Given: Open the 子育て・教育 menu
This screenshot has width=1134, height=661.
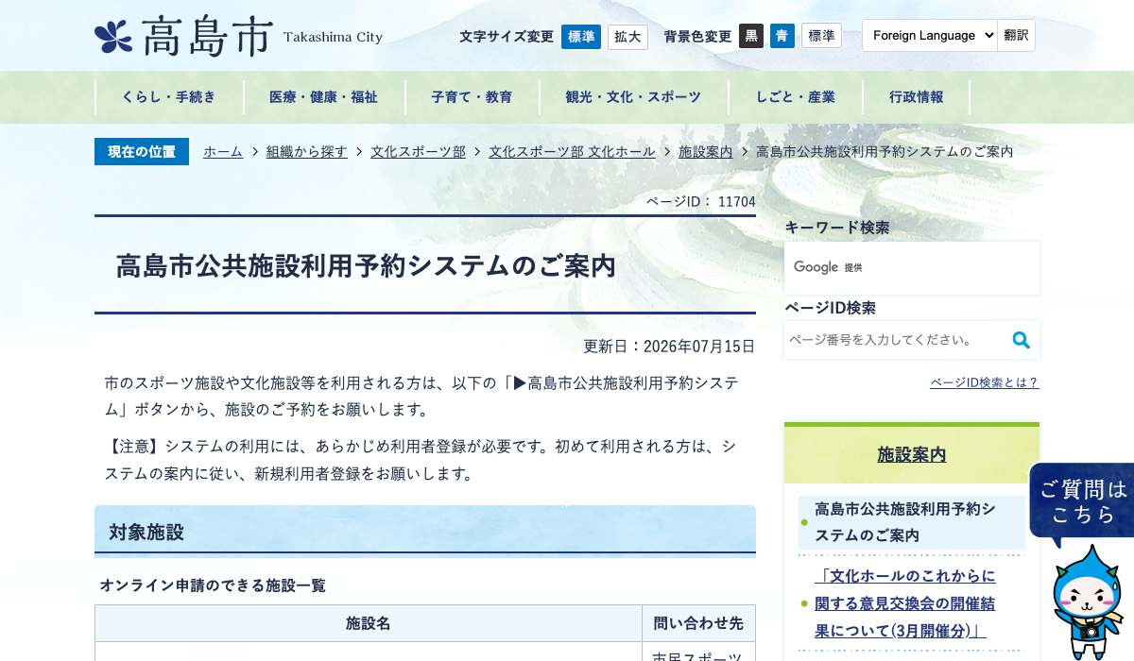Looking at the screenshot, I should point(472,97).
